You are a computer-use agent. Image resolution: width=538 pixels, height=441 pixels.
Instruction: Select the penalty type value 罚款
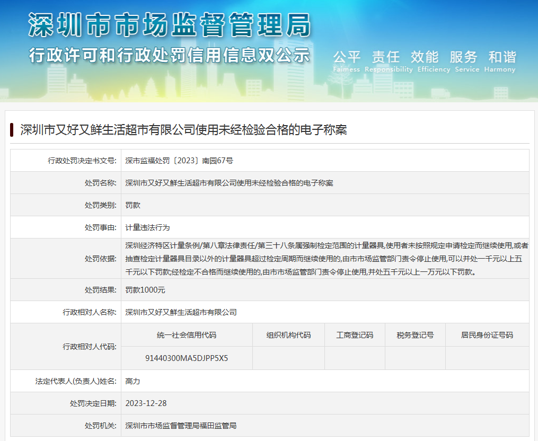click(133, 205)
